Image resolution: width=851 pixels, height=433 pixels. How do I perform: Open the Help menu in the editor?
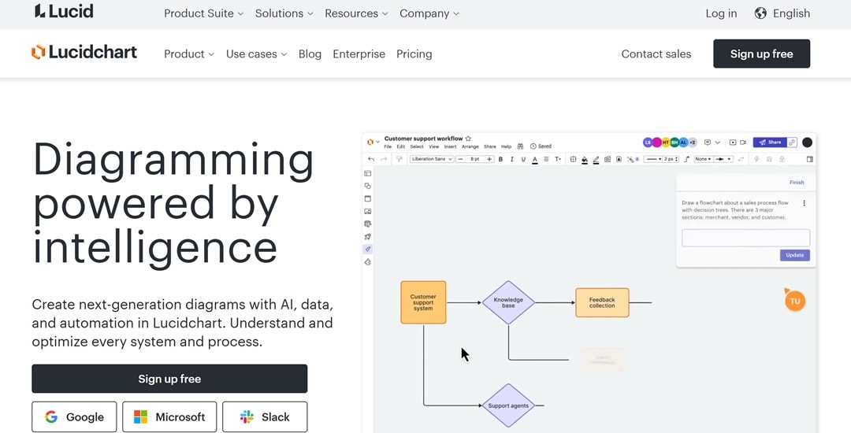pos(507,146)
